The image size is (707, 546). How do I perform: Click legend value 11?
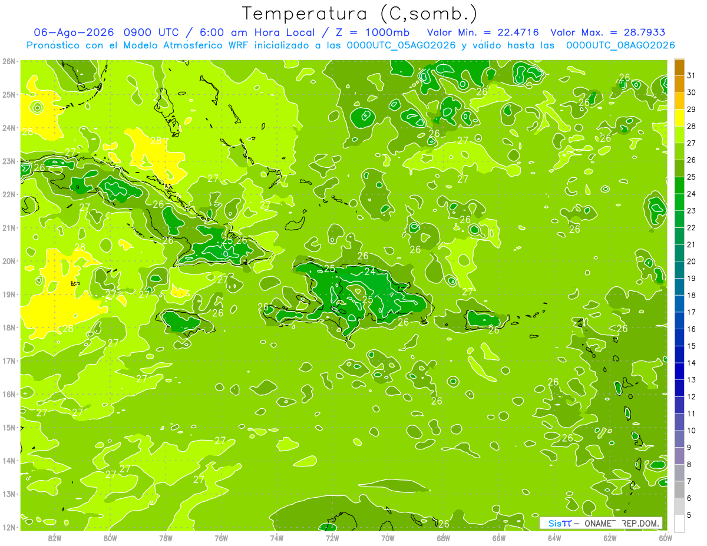click(x=691, y=414)
